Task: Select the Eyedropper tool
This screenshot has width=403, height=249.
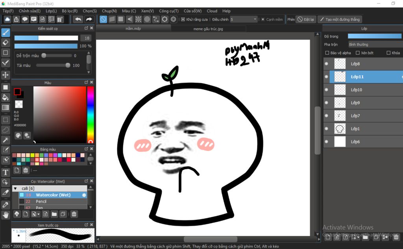Action: pyautogui.click(x=6, y=205)
